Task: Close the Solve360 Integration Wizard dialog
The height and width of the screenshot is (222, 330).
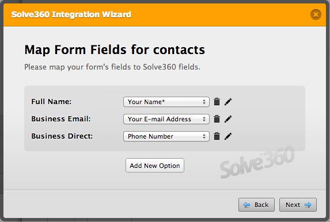Action: (x=316, y=14)
